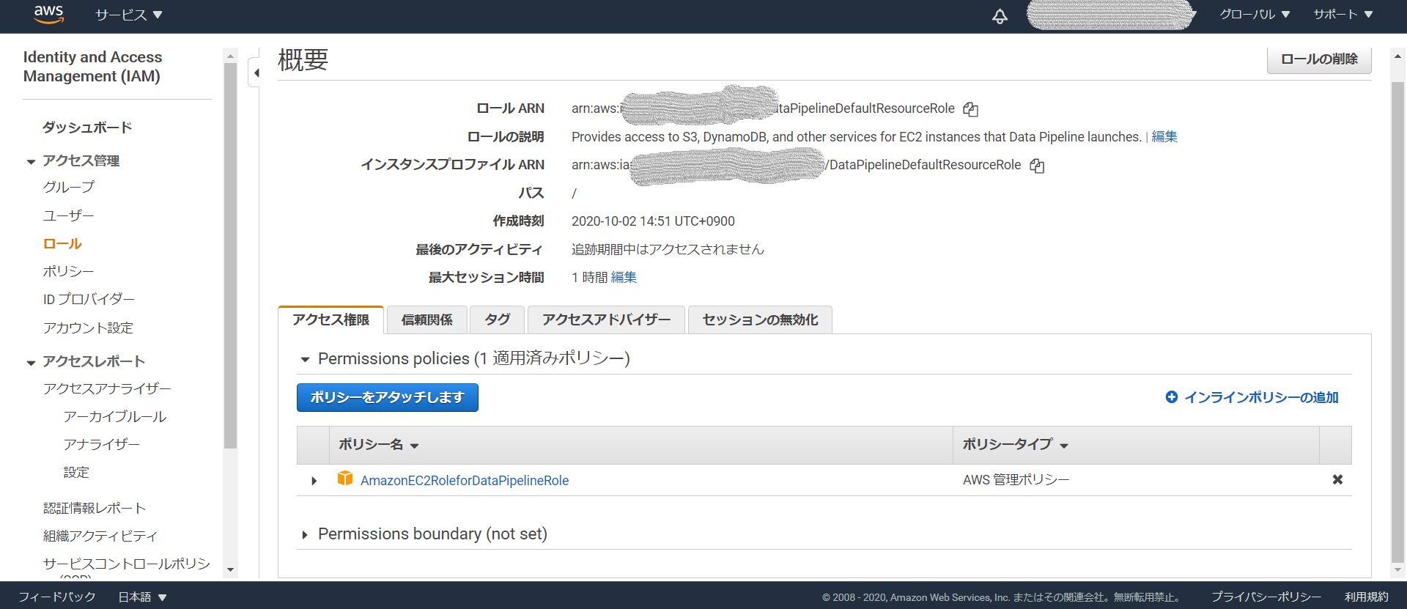Screen dimensions: 1407x609
Task: Click the main page scrollbar up arrow
Action: (1397, 56)
